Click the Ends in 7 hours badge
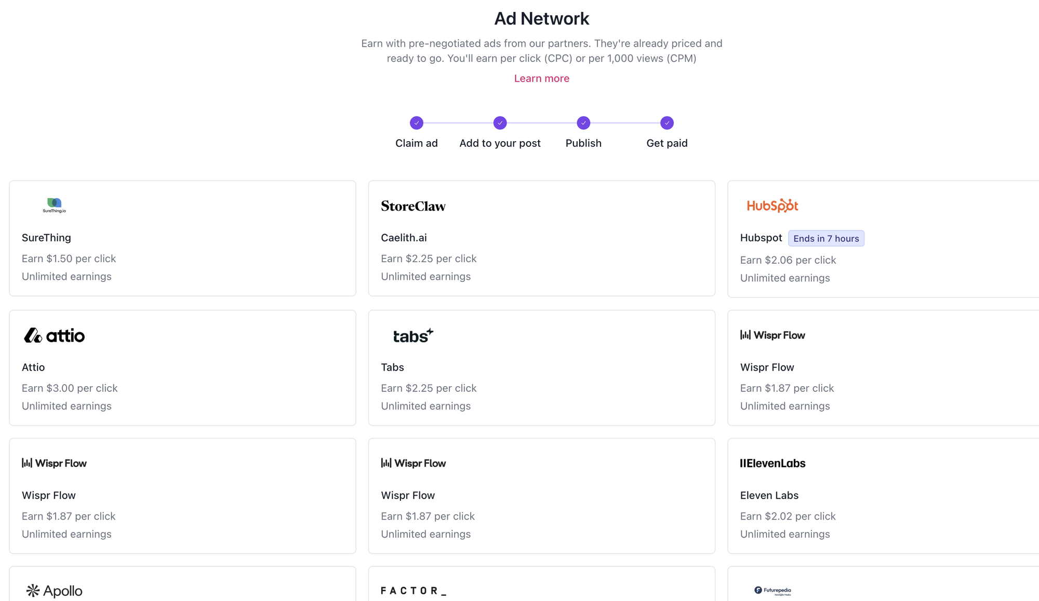Screen dimensions: 1039x601 (826, 238)
